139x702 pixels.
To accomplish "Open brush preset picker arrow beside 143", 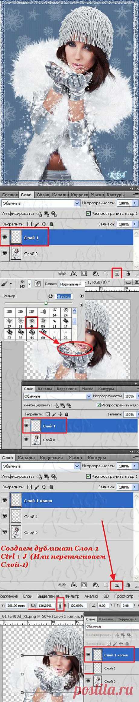I will click(x=29, y=284).
